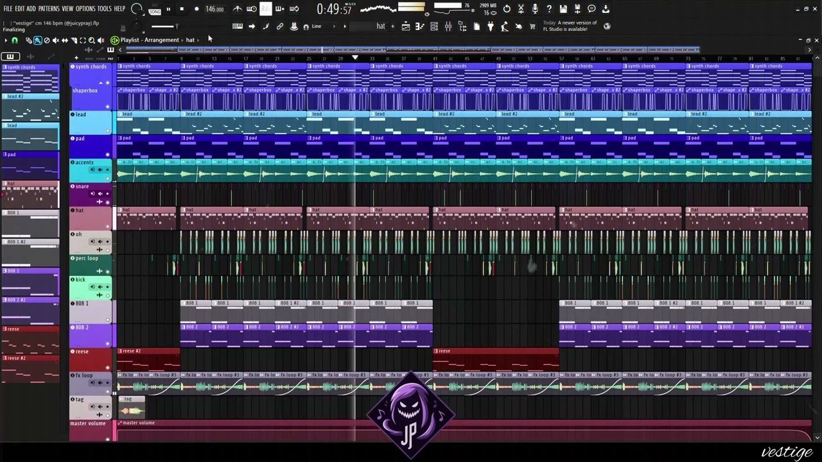Click the arrow left of pattern selector
This screenshot has width=822, height=462.
(345, 26)
